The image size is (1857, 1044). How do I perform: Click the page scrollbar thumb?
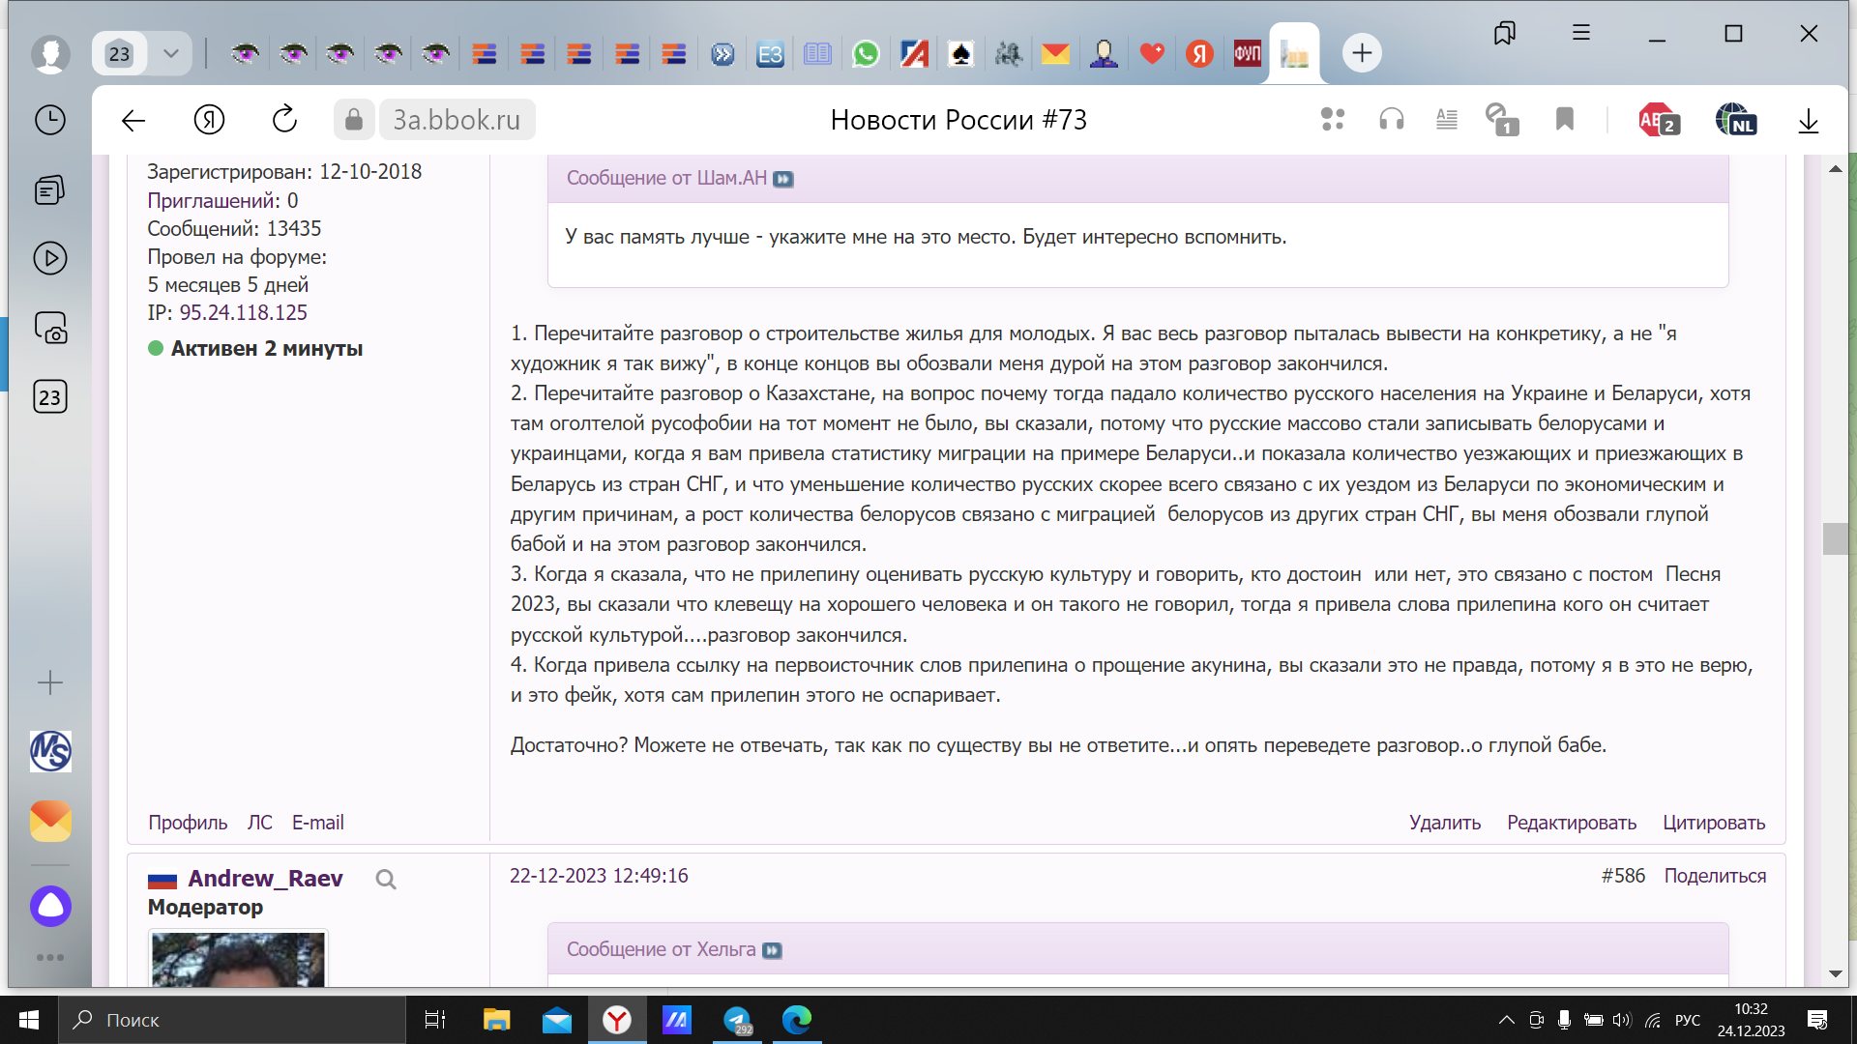[1835, 538]
